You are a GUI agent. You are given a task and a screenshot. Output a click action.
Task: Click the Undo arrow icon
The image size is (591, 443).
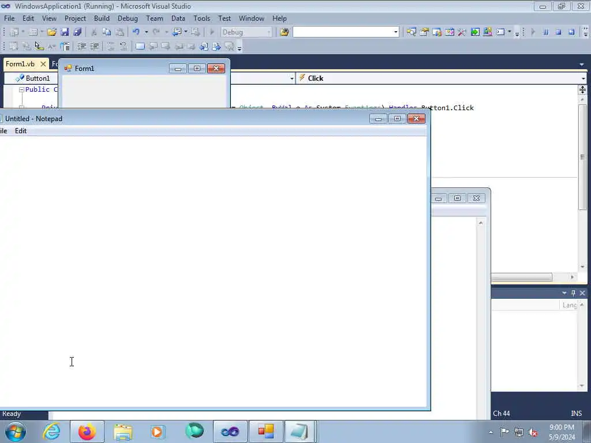136,32
